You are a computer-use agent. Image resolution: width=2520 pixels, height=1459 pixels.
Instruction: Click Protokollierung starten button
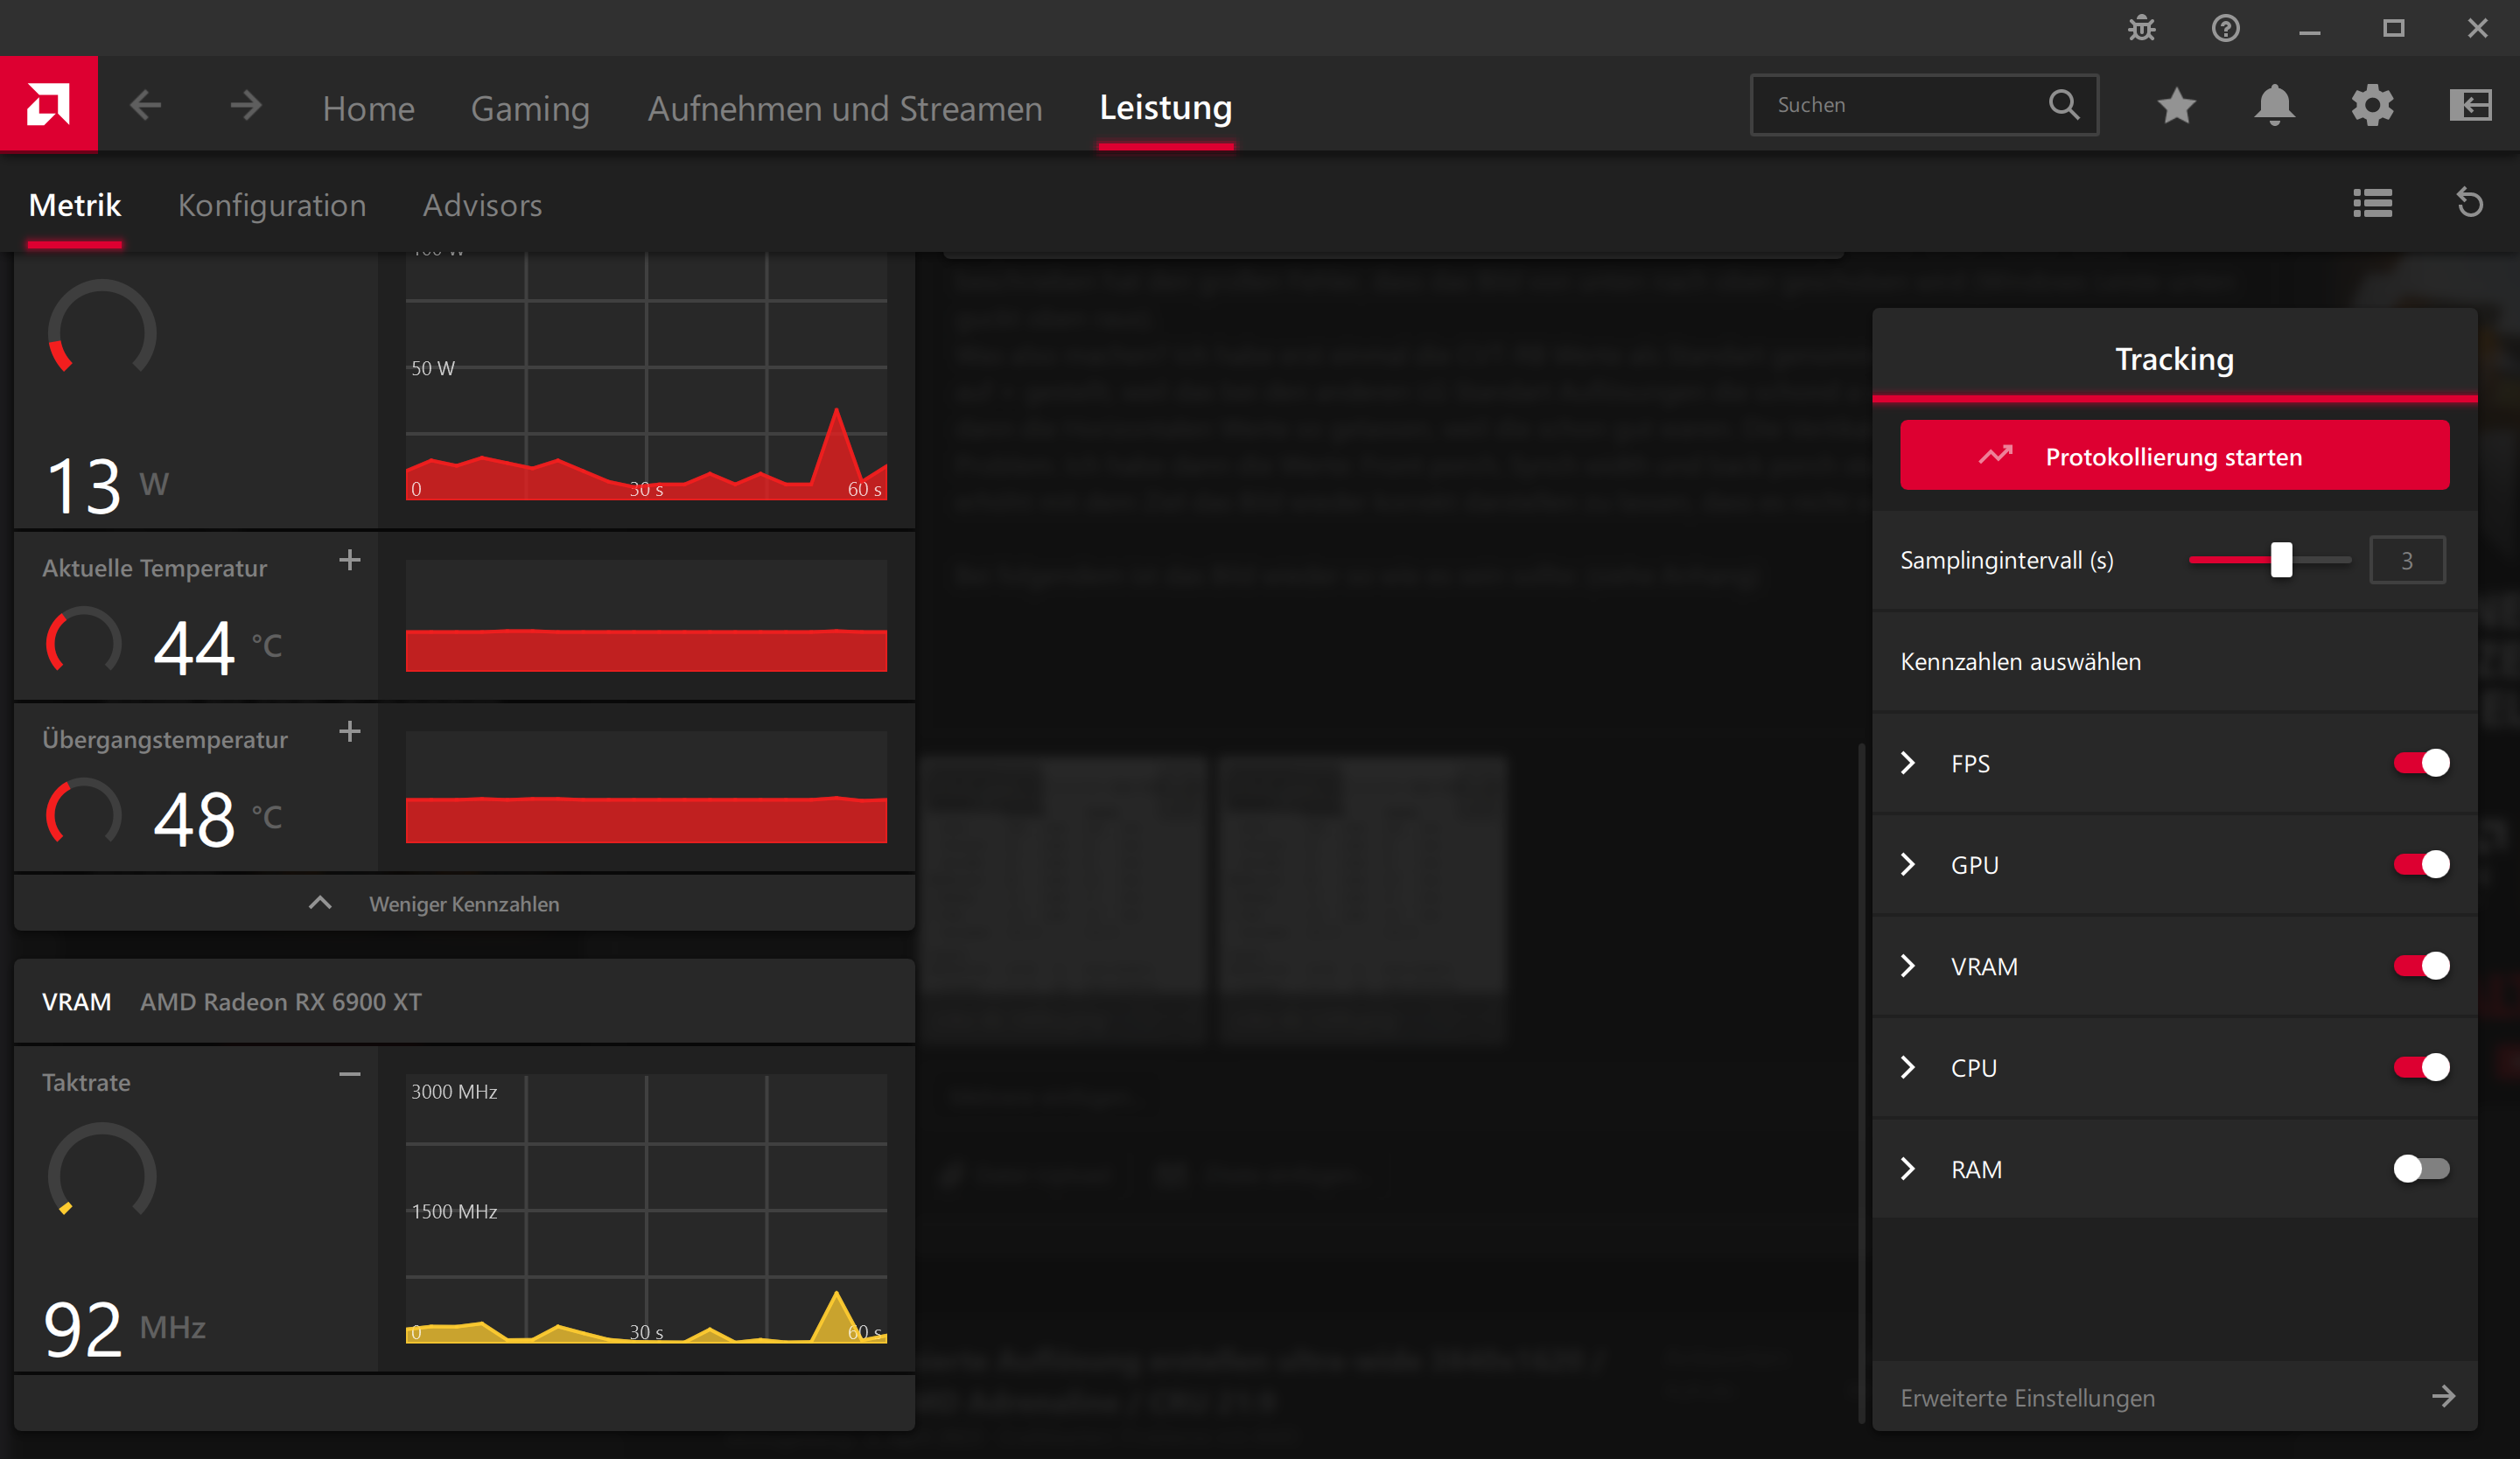tap(2174, 456)
